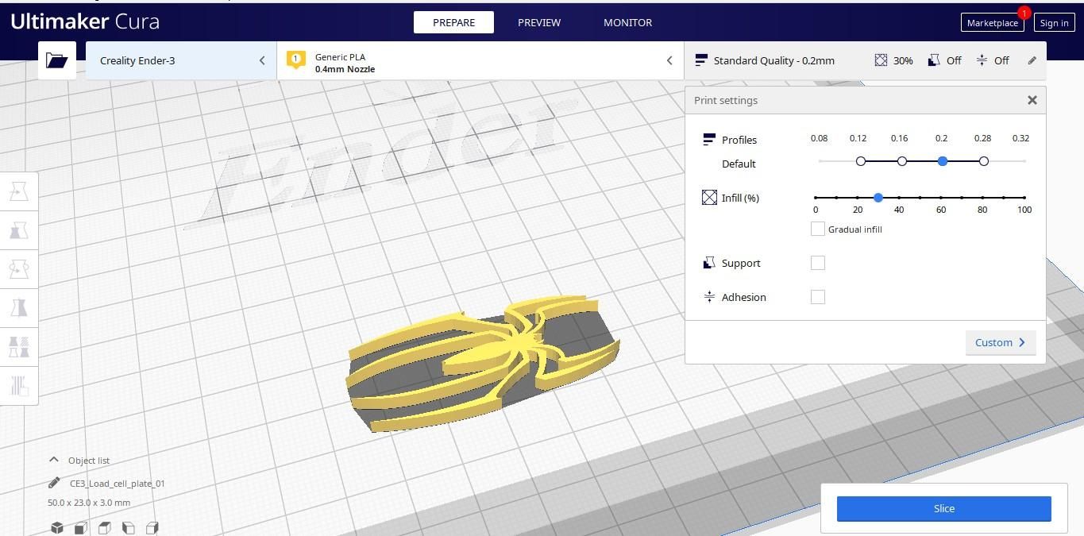This screenshot has width=1084, height=536.
Task: Select the Scale tool in left toolbar
Action: click(19, 230)
